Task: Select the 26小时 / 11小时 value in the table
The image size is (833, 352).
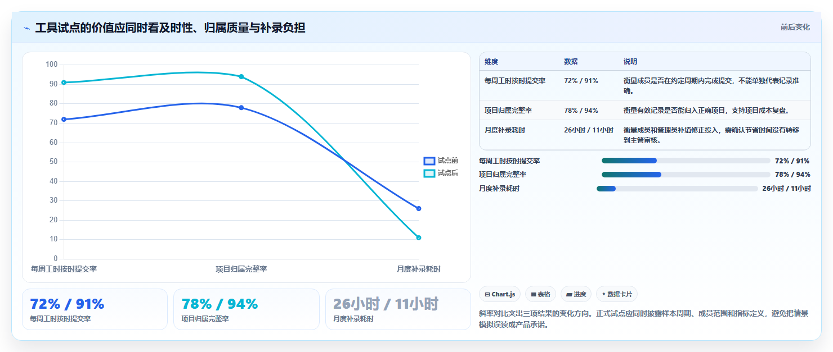Action: click(589, 130)
